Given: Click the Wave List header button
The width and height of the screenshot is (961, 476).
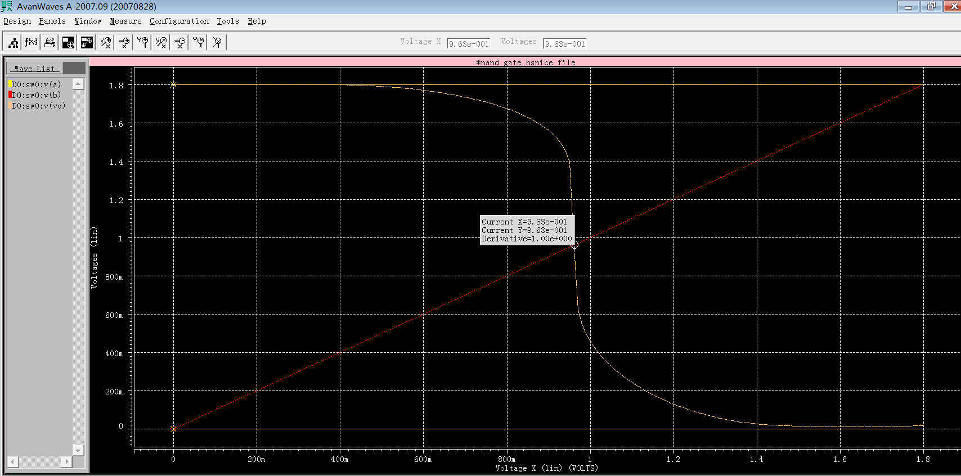Looking at the screenshot, I should 34,68.
